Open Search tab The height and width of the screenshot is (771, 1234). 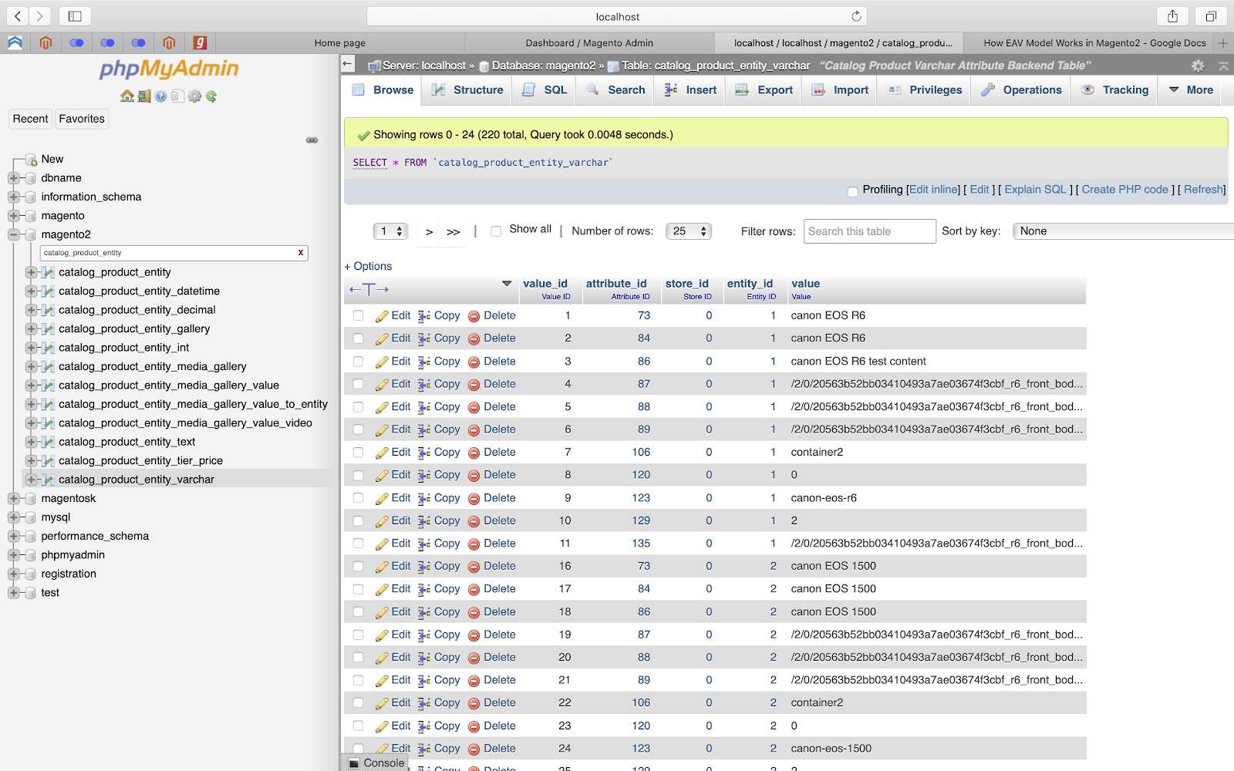click(615, 90)
